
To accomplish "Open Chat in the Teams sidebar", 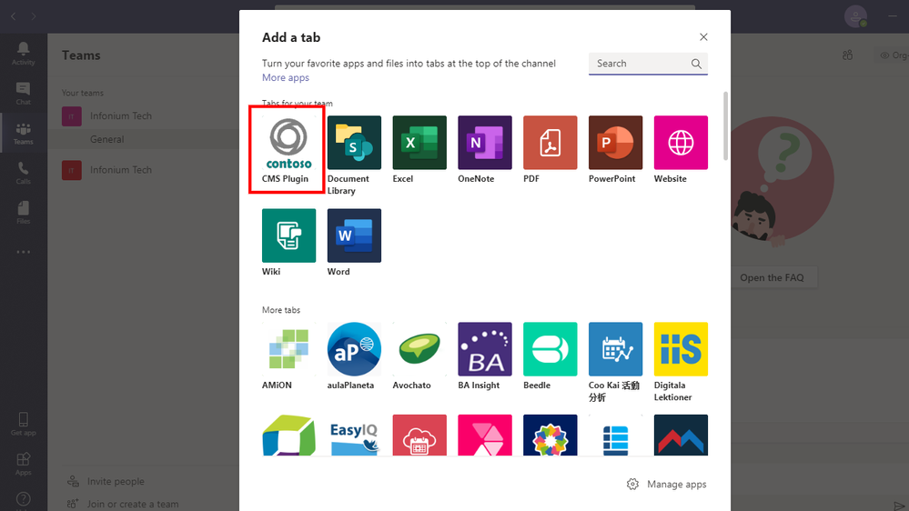I will (x=23, y=94).
